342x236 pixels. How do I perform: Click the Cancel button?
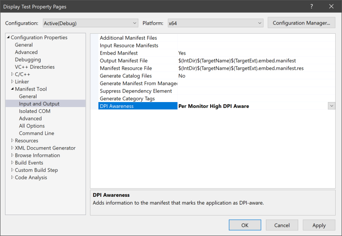282,225
